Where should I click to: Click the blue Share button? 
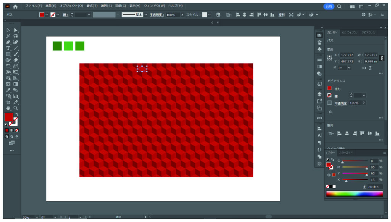point(329,6)
